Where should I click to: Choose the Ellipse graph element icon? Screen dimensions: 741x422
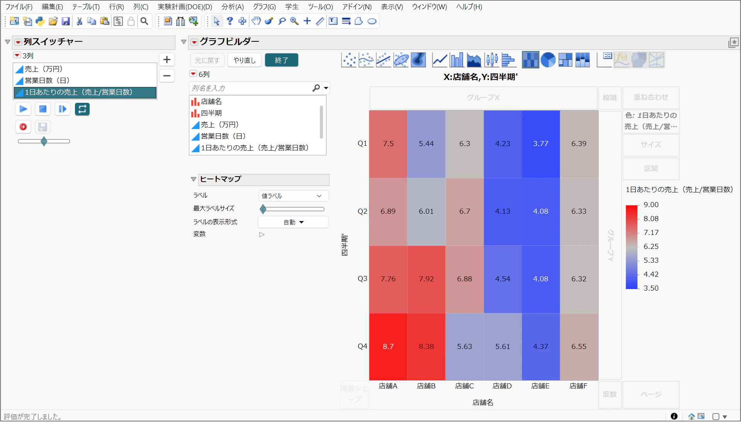pos(401,60)
